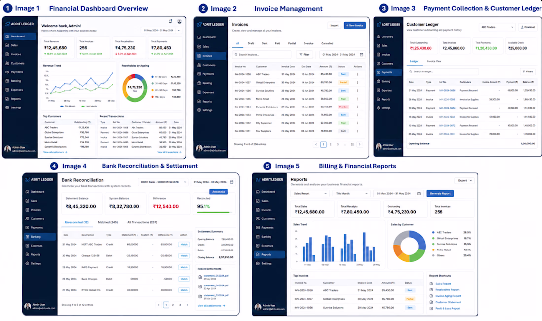The image size is (542, 321).
Task: Click the Generate Report button in Image 5
Action: point(440,194)
